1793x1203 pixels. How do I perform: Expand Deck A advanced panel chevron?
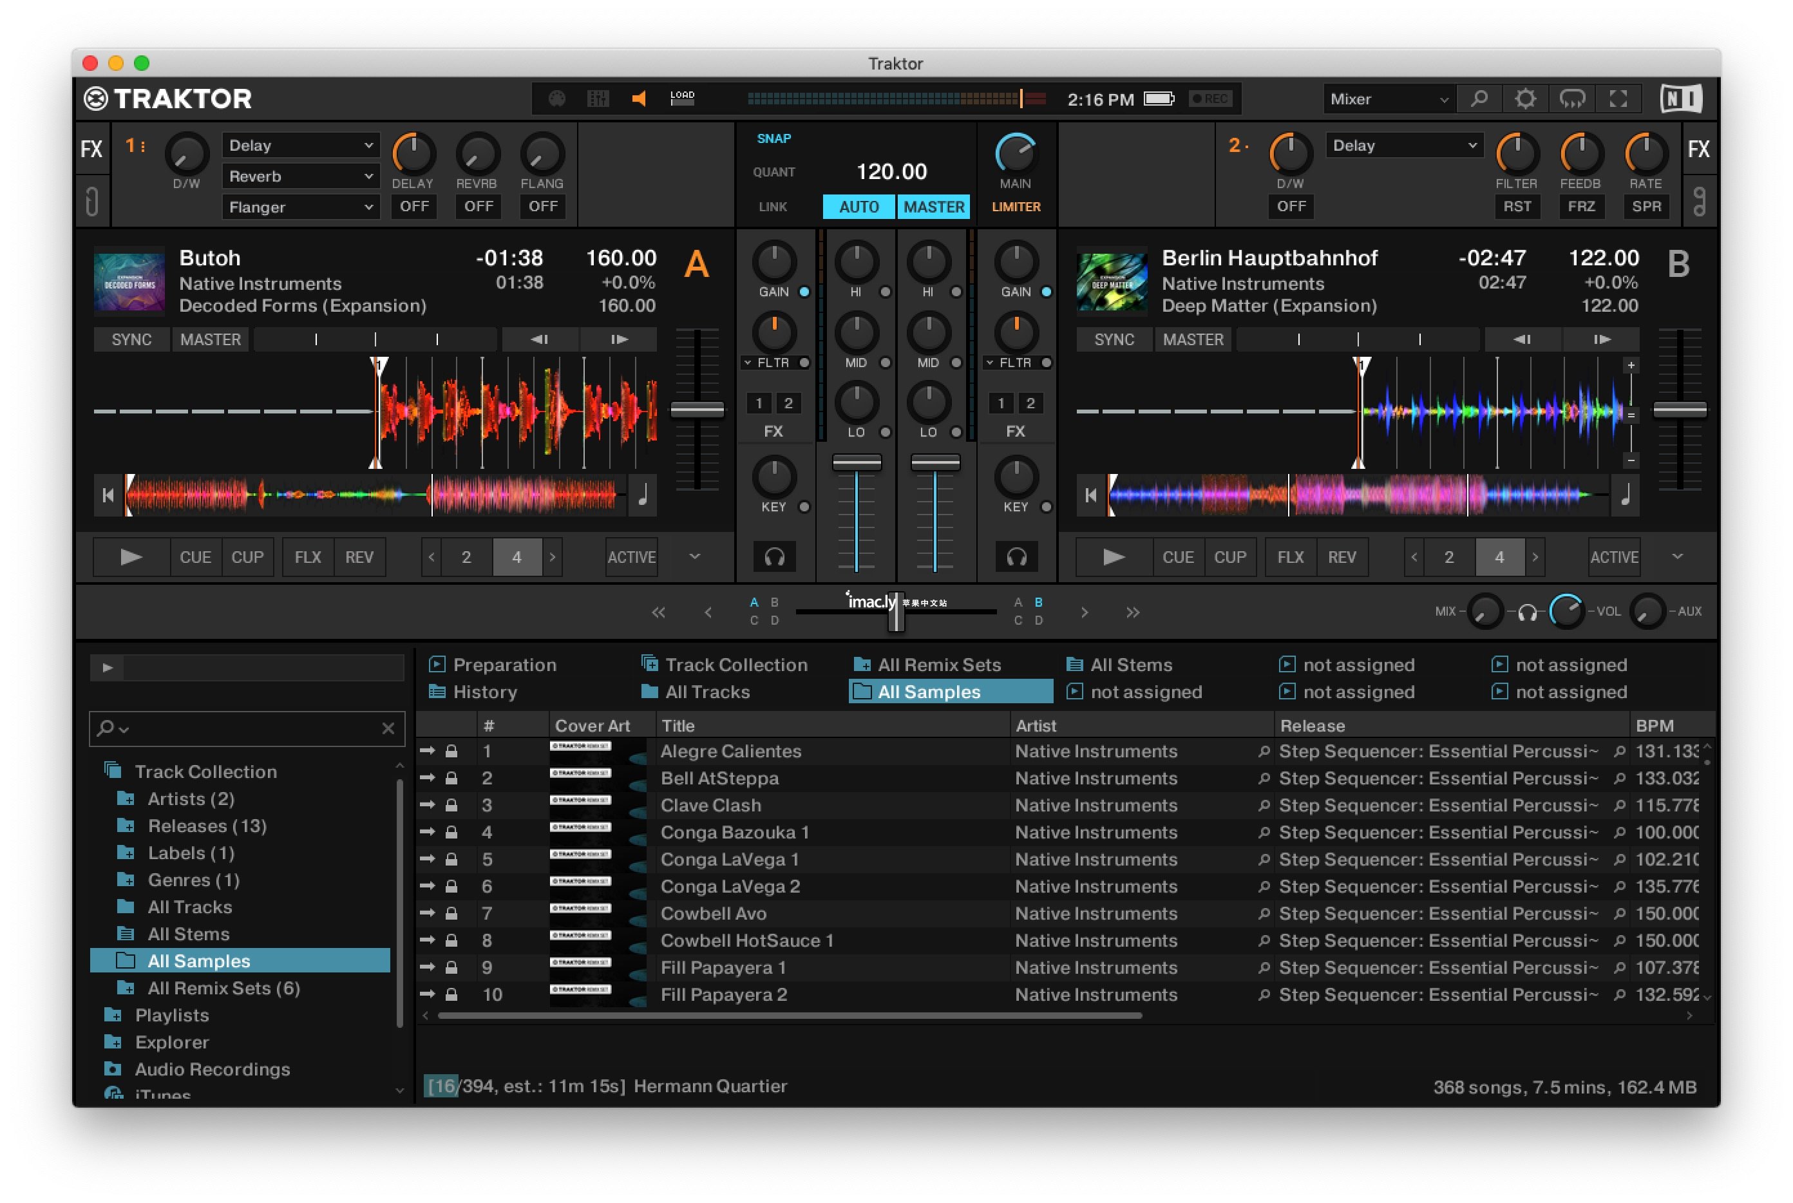click(694, 556)
